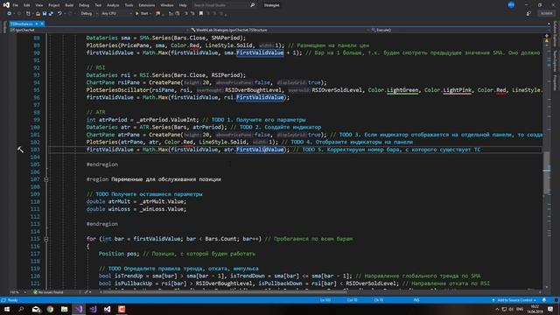The height and width of the screenshot is (315, 560).
Task: Open the Solution Explorer side tab
Action: (556, 34)
